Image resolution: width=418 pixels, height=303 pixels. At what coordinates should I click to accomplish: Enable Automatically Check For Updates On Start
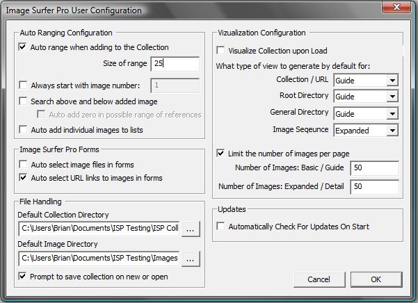coord(220,227)
